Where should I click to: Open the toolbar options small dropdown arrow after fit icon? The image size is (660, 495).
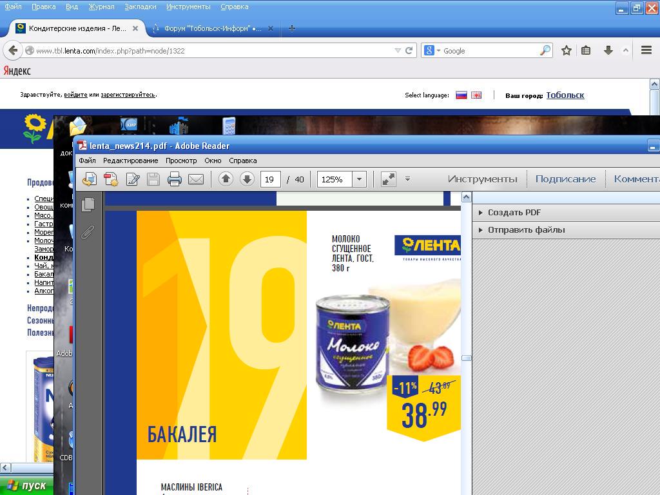point(407,179)
